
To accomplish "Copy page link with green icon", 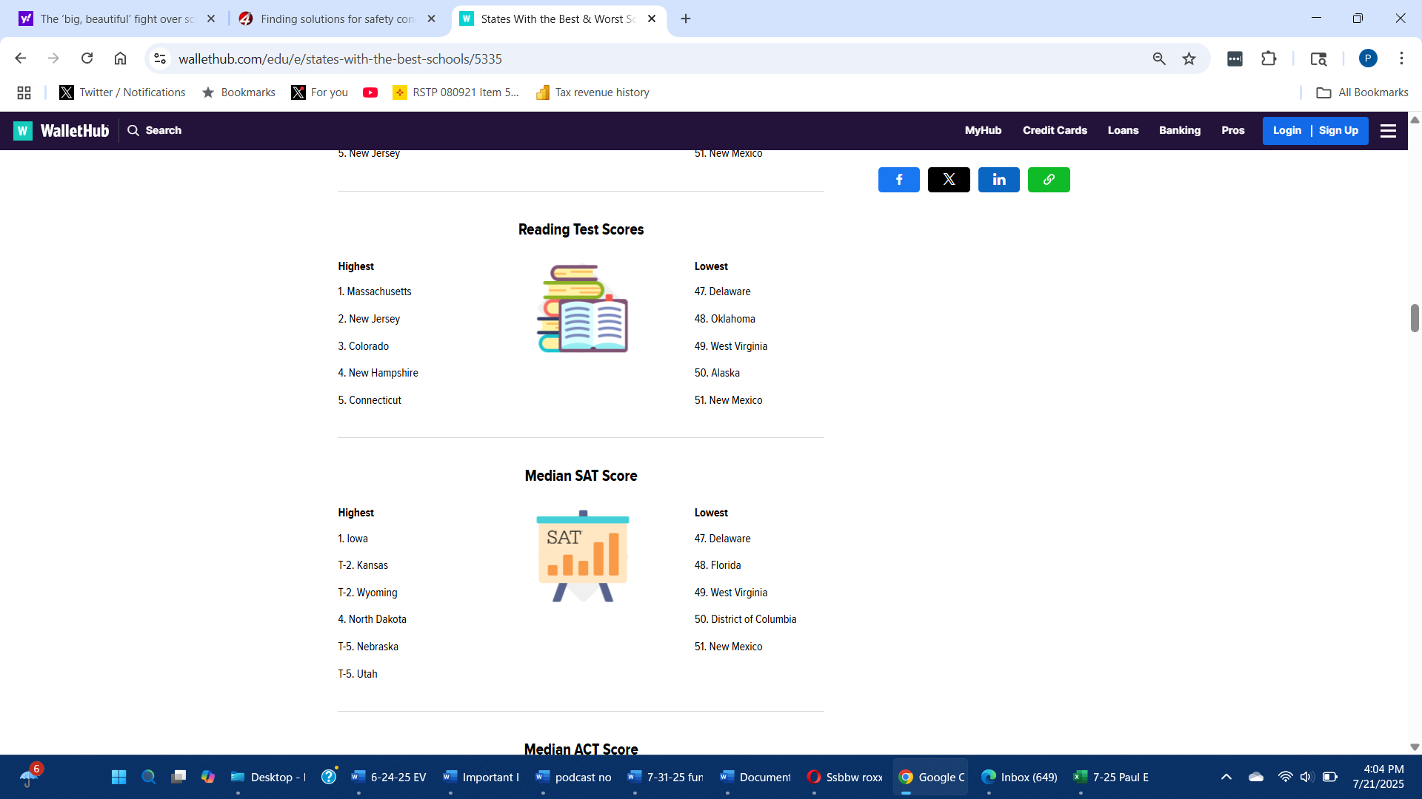I will coord(1049,180).
